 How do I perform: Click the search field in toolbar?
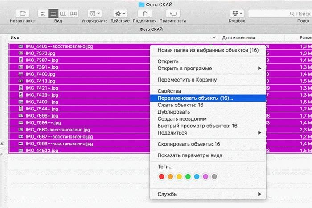279,13
